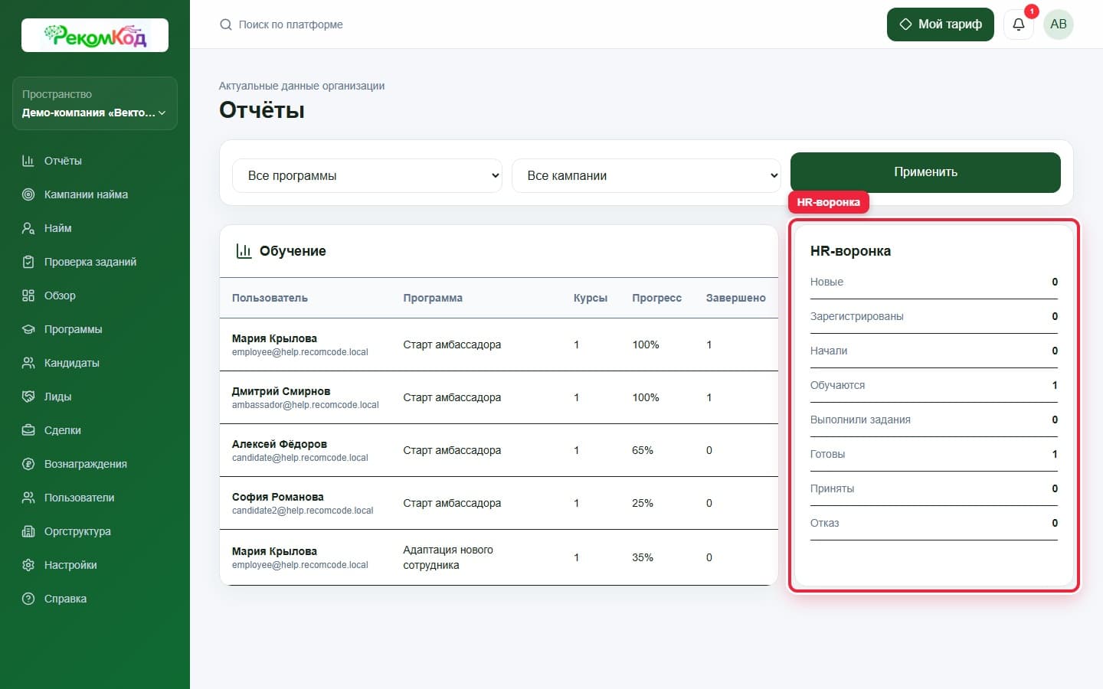Image resolution: width=1103 pixels, height=689 pixels.
Task: Open the AB user avatar menu
Action: click(1059, 24)
